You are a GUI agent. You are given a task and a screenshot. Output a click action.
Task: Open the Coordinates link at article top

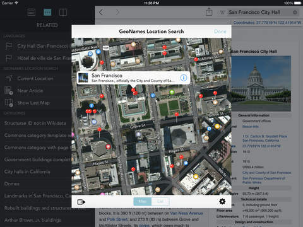(x=267, y=23)
